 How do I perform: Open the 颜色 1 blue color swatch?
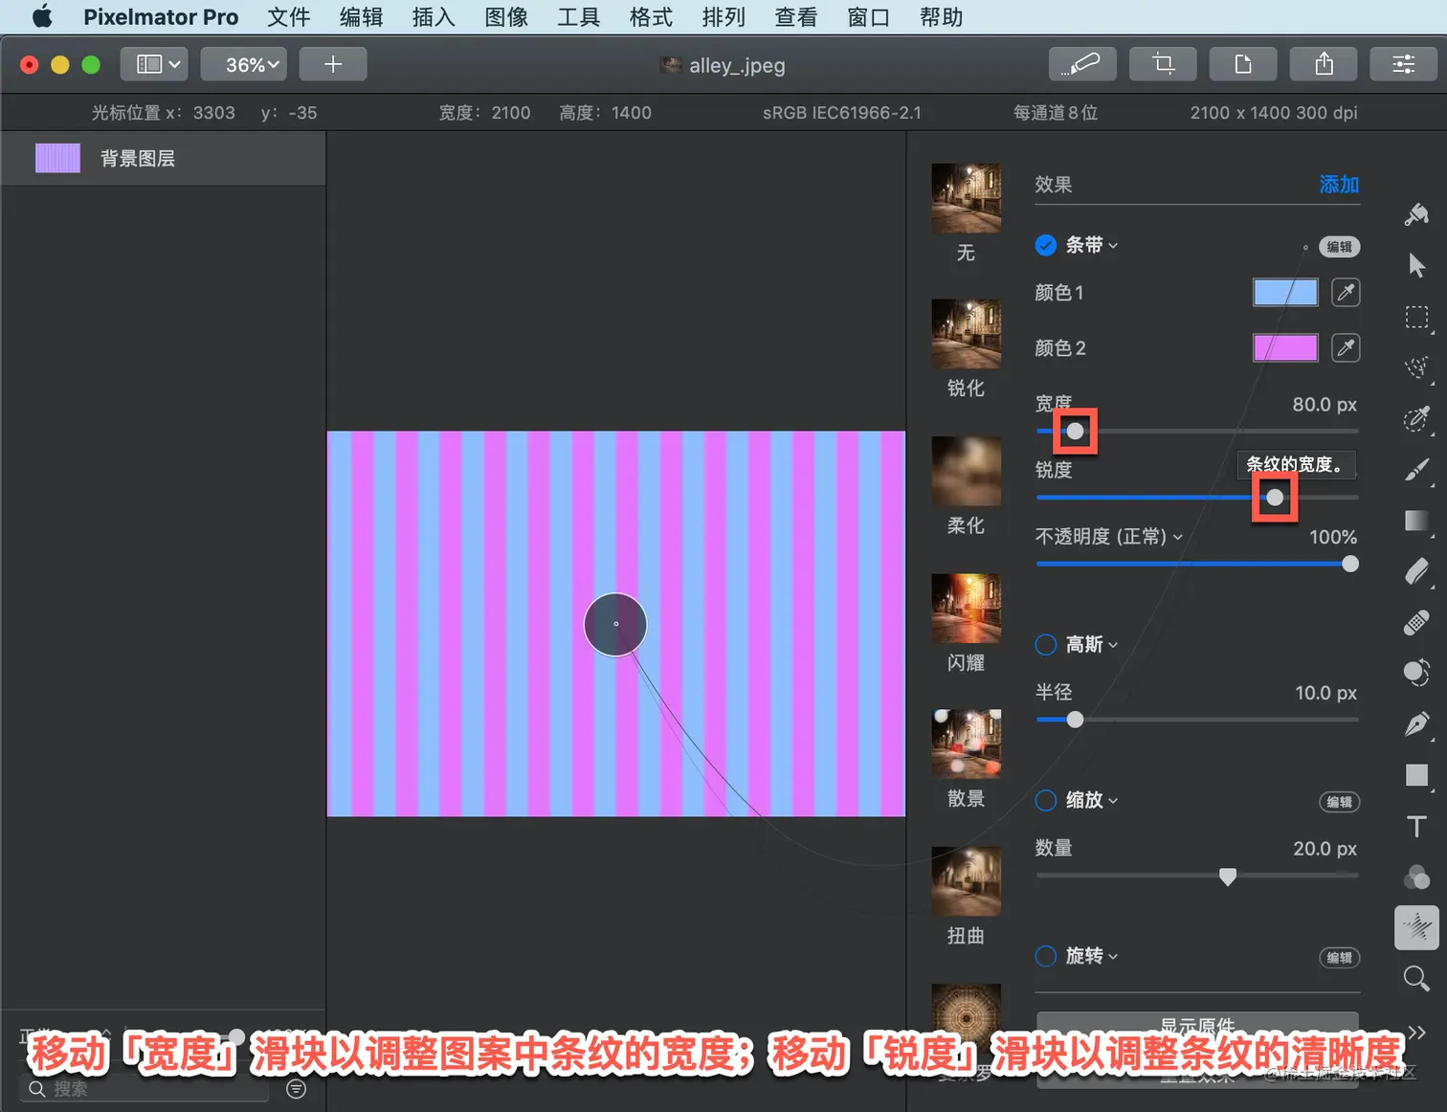click(x=1285, y=293)
